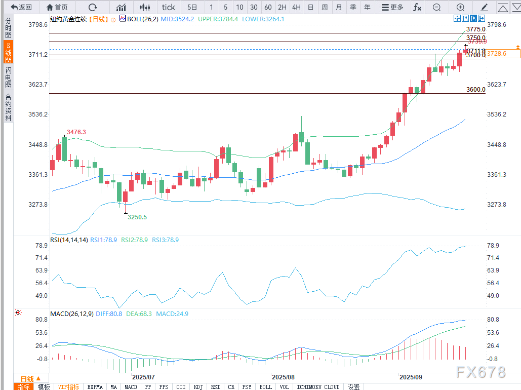Expand the smiley dropdown next to 日线 label
The width and height of the screenshot is (521, 390).
113,19
